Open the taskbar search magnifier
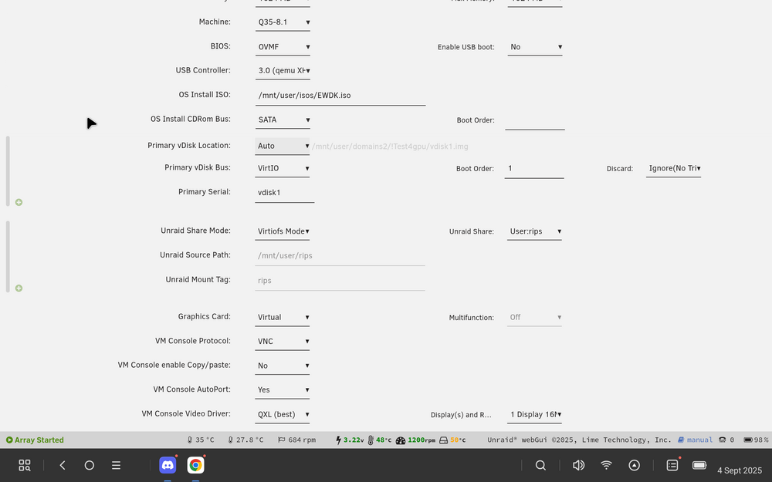This screenshot has height=482, width=772. [x=540, y=465]
